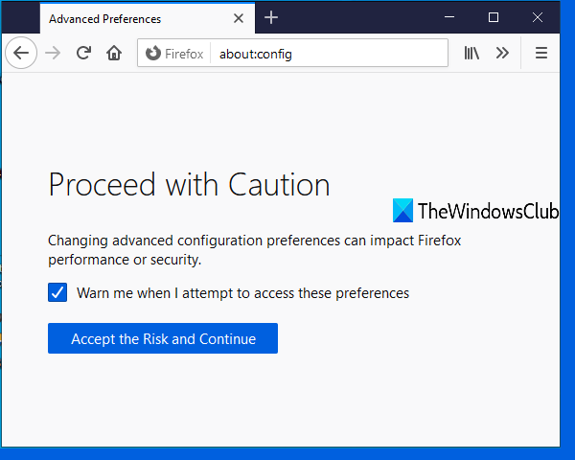Focus the about:config address field
This screenshot has width=575, height=460.
pyautogui.click(x=326, y=54)
